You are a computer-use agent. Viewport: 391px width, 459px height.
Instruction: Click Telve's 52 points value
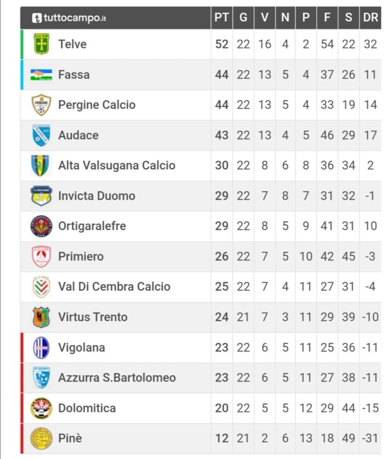(x=221, y=44)
